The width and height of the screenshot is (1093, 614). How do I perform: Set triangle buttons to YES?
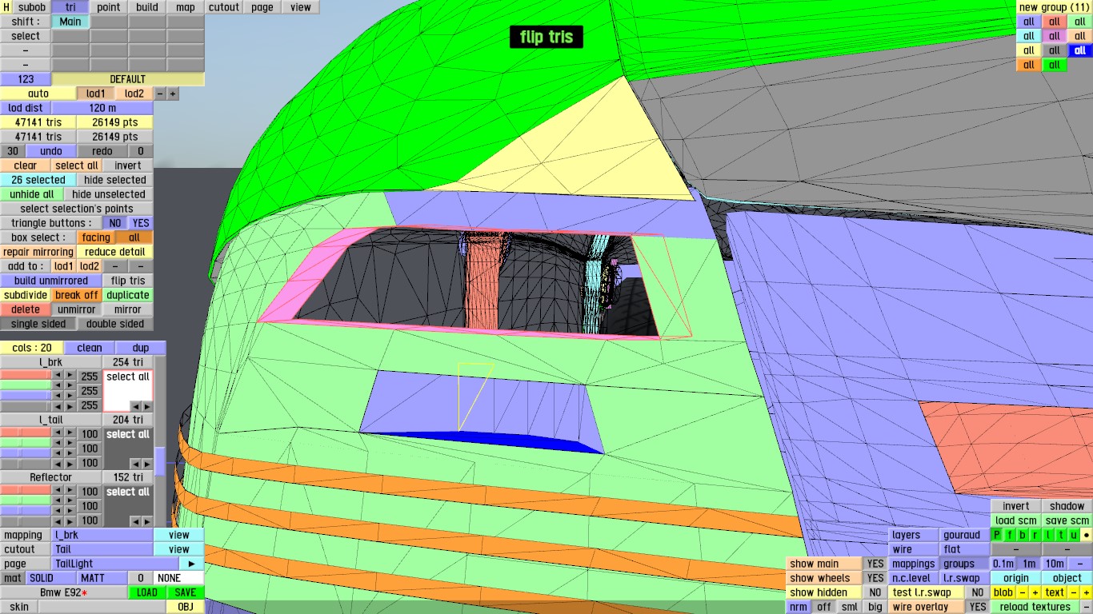pyautogui.click(x=141, y=223)
